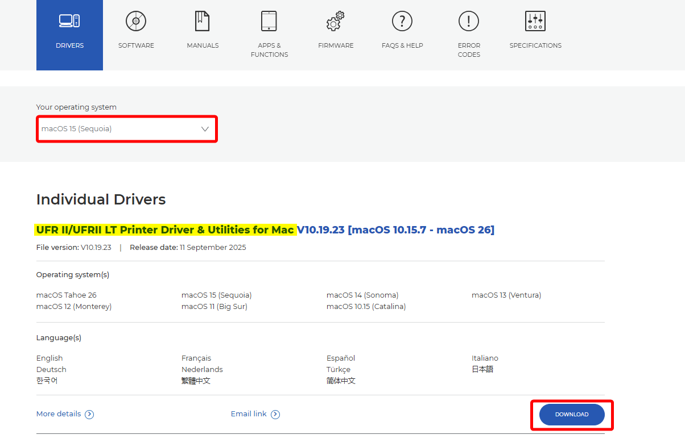Image resolution: width=685 pixels, height=447 pixels.
Task: Select the ERROR CODES tab text label
Action: [x=469, y=50]
